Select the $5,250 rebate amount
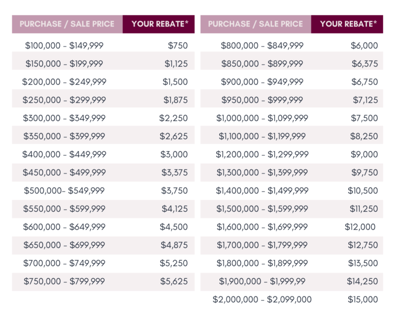401x320 pixels. coord(174,263)
